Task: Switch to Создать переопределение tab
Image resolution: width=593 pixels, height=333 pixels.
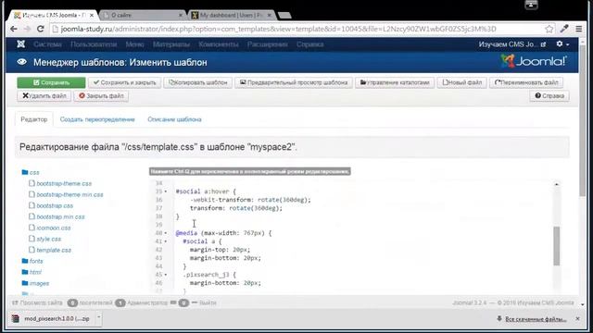Action: click(97, 119)
